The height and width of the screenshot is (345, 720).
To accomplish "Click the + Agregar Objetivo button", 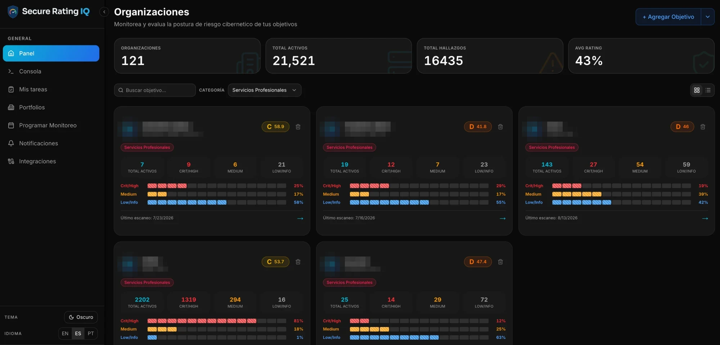I will [668, 17].
